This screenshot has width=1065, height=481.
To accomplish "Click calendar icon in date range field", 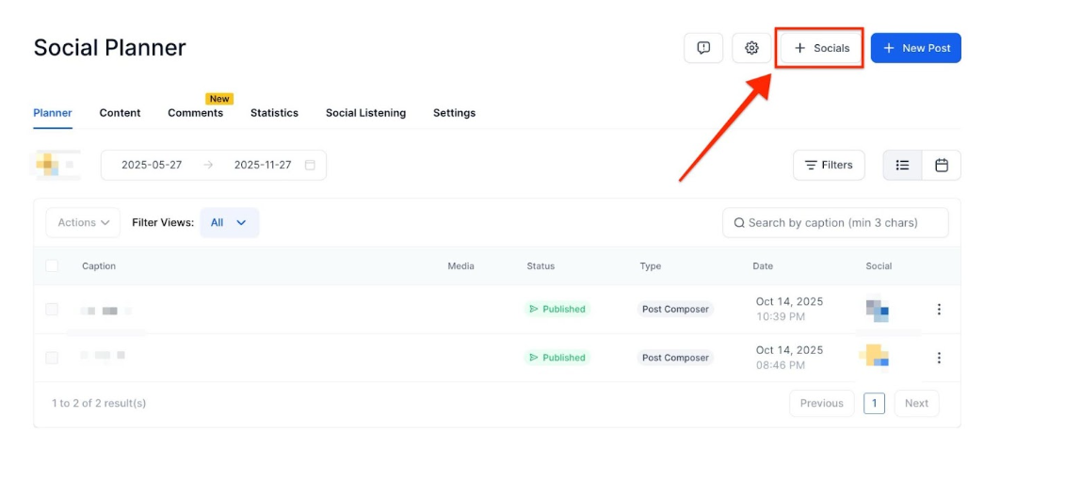I will [x=310, y=165].
